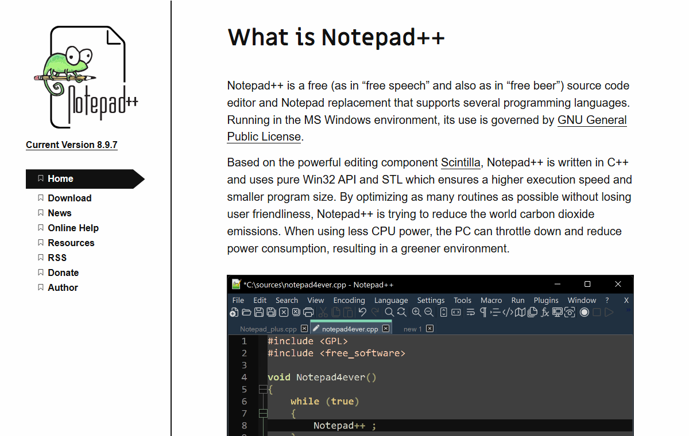Click the Replace toolbar icon
The height and width of the screenshot is (436, 689).
[402, 312]
